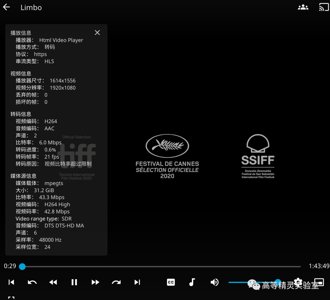Cast playback to a device
330x300 pixels.
click(x=324, y=7)
